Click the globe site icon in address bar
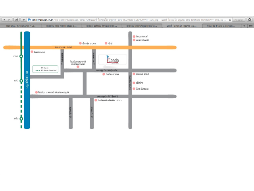 [29, 19]
